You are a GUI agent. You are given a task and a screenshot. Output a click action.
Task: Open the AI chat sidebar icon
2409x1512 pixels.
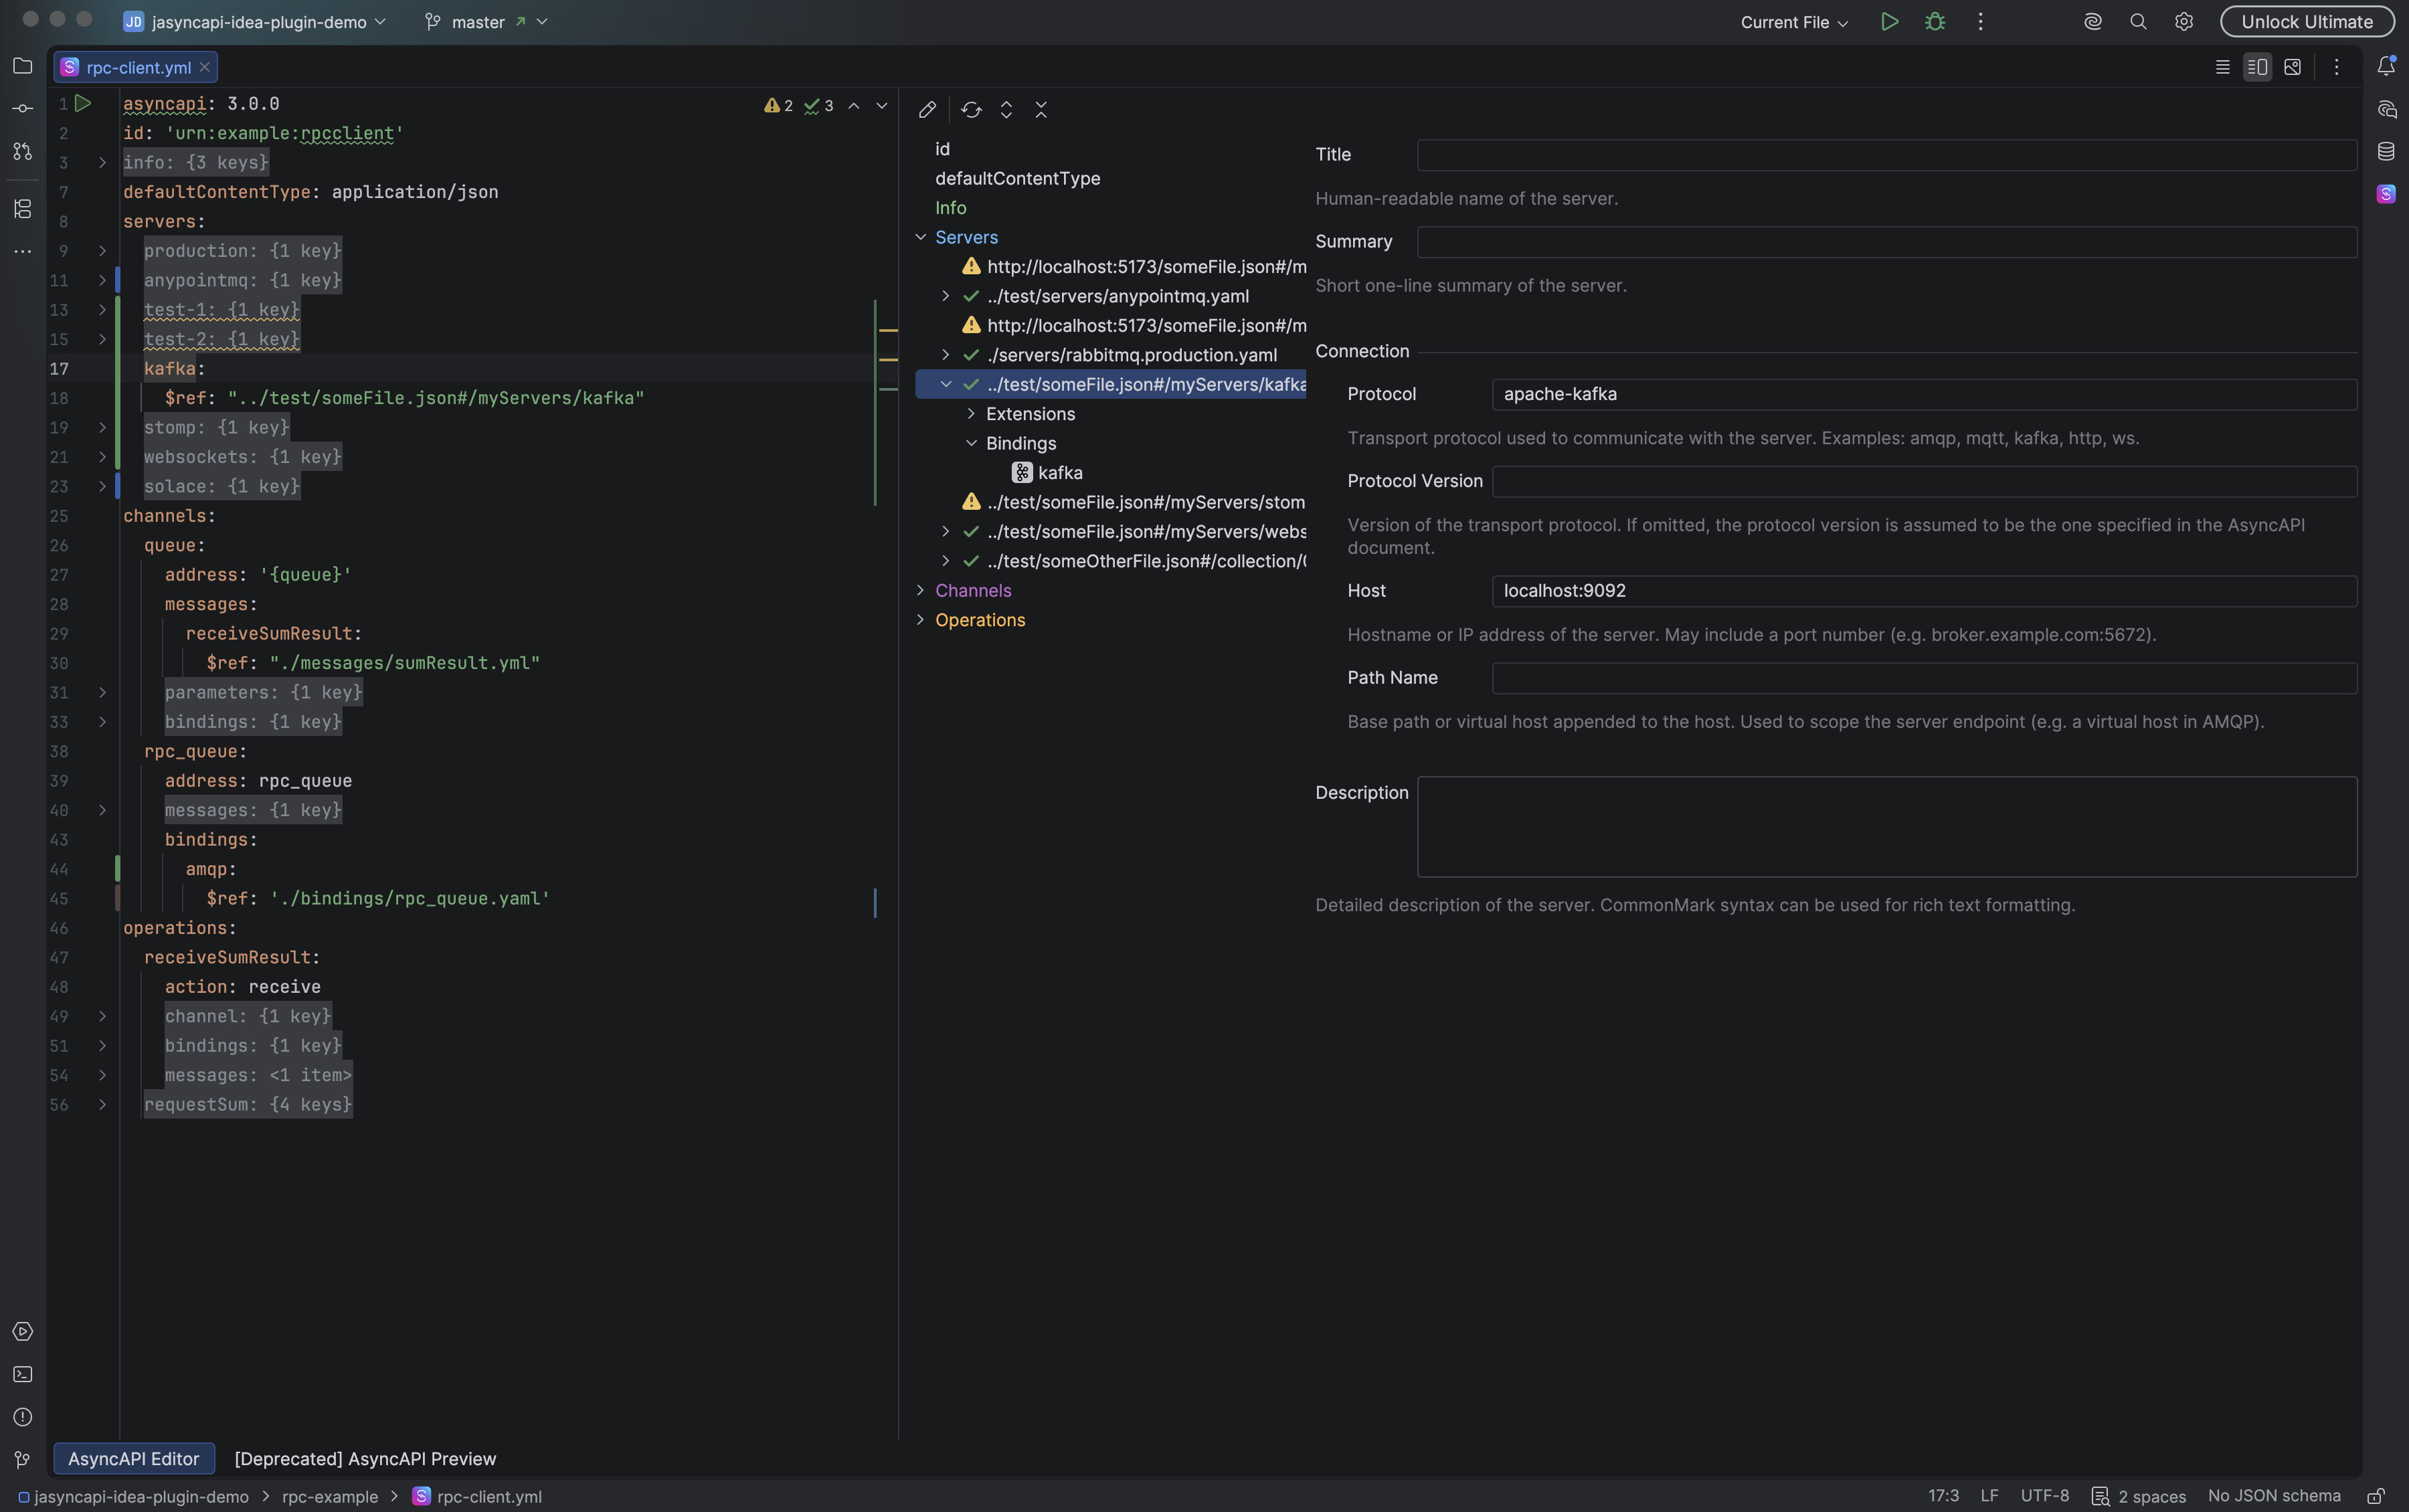[2386, 109]
